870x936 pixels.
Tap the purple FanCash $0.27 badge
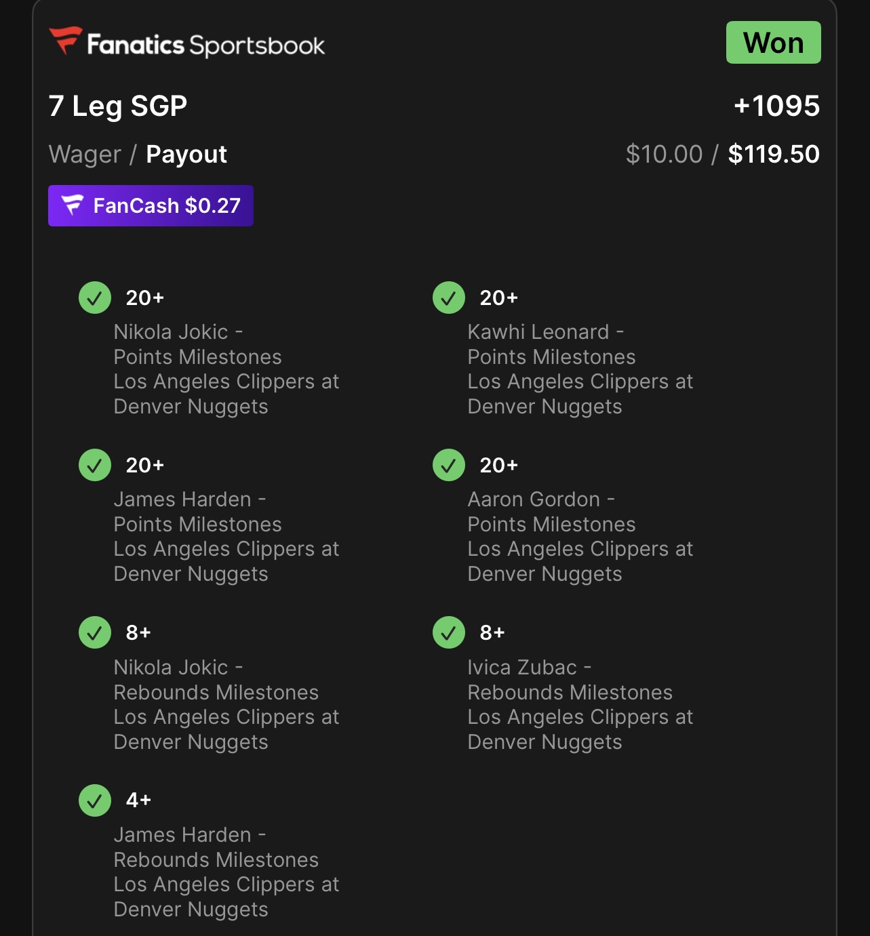(x=151, y=205)
